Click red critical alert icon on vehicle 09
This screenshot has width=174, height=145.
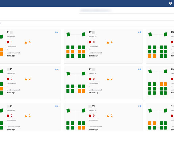pyautogui.click(x=90, y=116)
